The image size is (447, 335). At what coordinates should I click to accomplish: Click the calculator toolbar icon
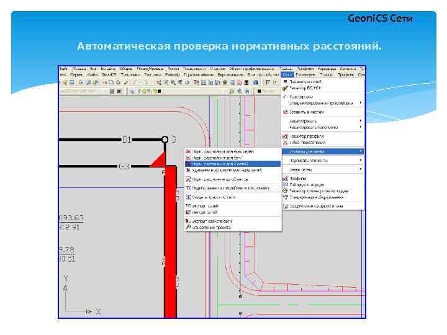(x=246, y=83)
